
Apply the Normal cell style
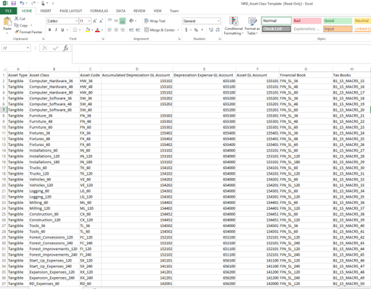point(276,21)
